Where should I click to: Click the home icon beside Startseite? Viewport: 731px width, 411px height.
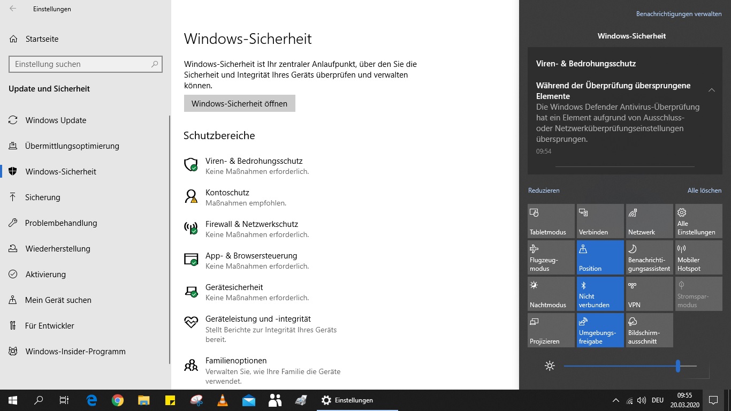pyautogui.click(x=13, y=39)
